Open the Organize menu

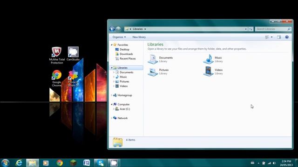pos(119,37)
